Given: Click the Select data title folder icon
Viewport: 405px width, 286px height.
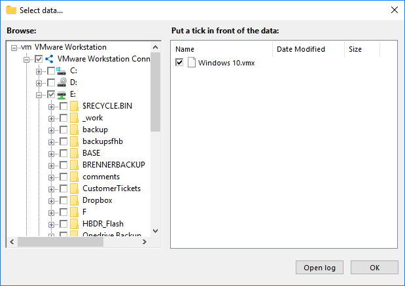Looking at the screenshot, I should pyautogui.click(x=11, y=10).
